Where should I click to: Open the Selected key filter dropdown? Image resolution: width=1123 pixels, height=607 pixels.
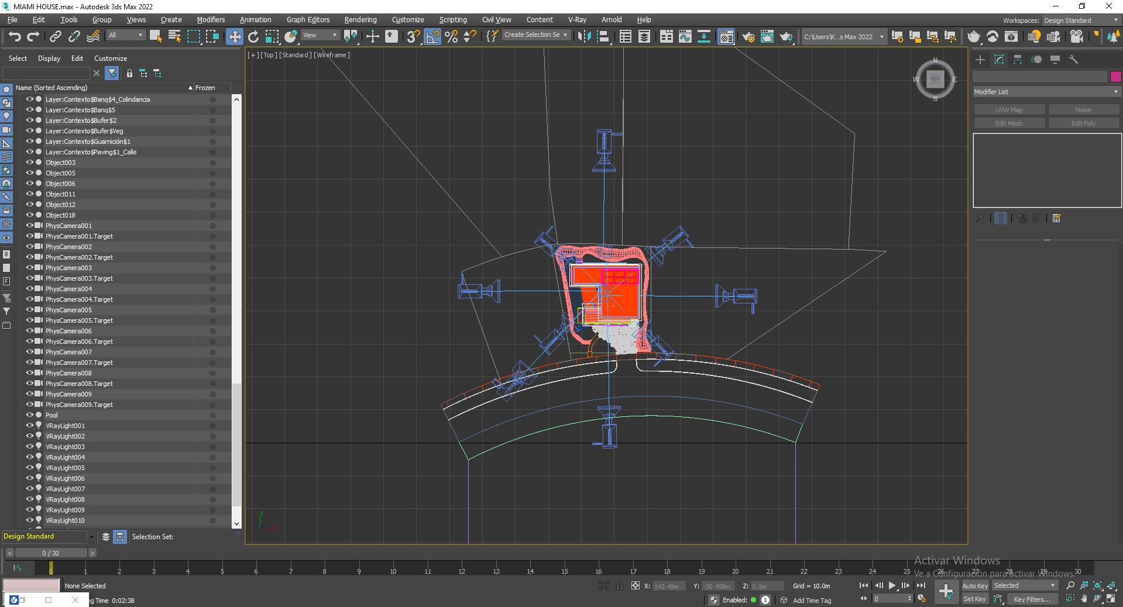pos(1024,585)
